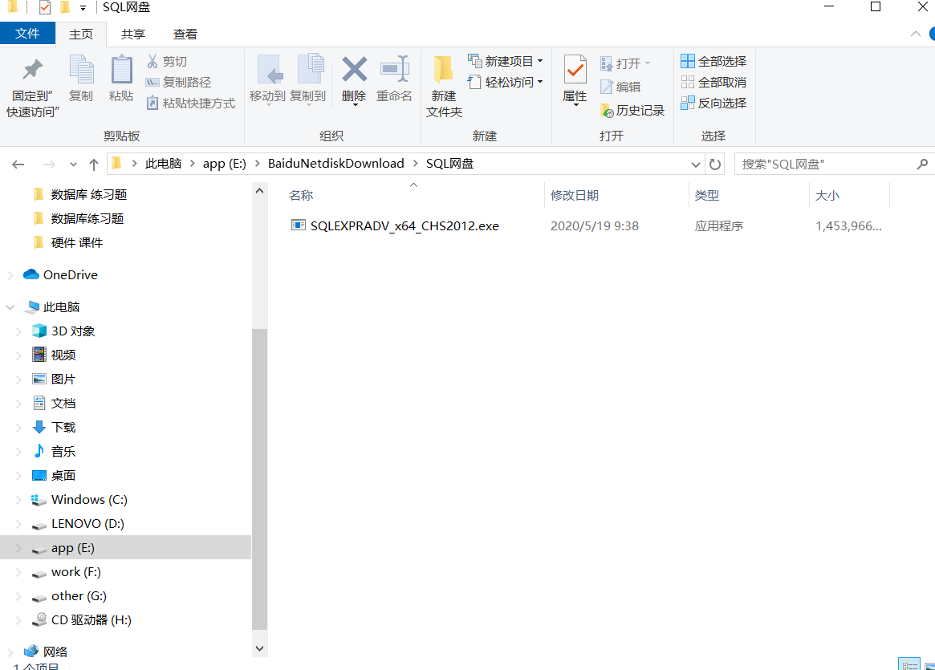935x670 pixels.
Task: Open the Move to (移动到) menu
Action: [268, 79]
